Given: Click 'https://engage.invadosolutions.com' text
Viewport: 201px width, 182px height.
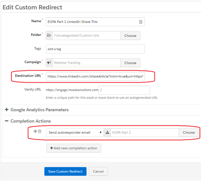Looking at the screenshot, I should [x=72, y=90].
